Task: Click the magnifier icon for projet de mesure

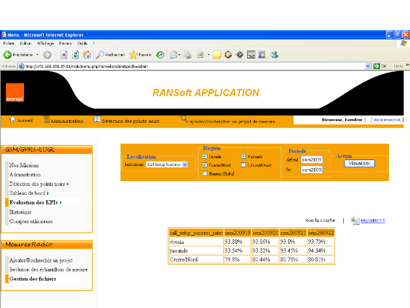Action: pyautogui.click(x=185, y=119)
